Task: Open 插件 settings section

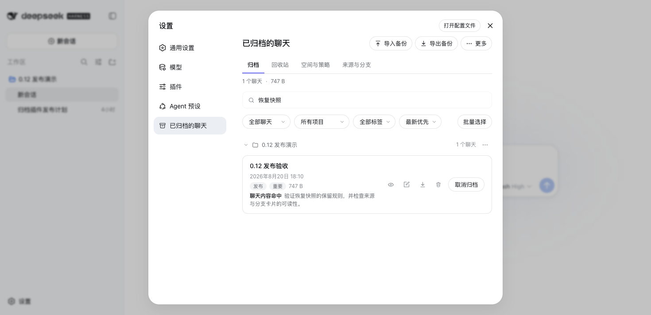Action: [x=190, y=87]
